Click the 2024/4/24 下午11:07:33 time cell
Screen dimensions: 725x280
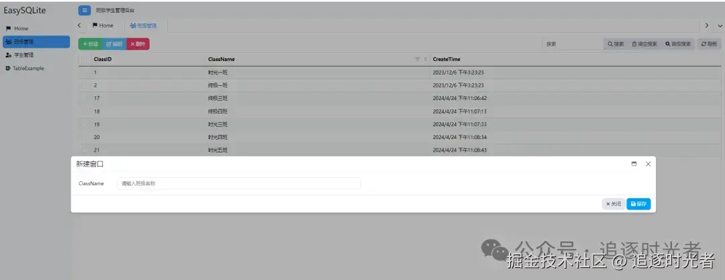(x=460, y=124)
